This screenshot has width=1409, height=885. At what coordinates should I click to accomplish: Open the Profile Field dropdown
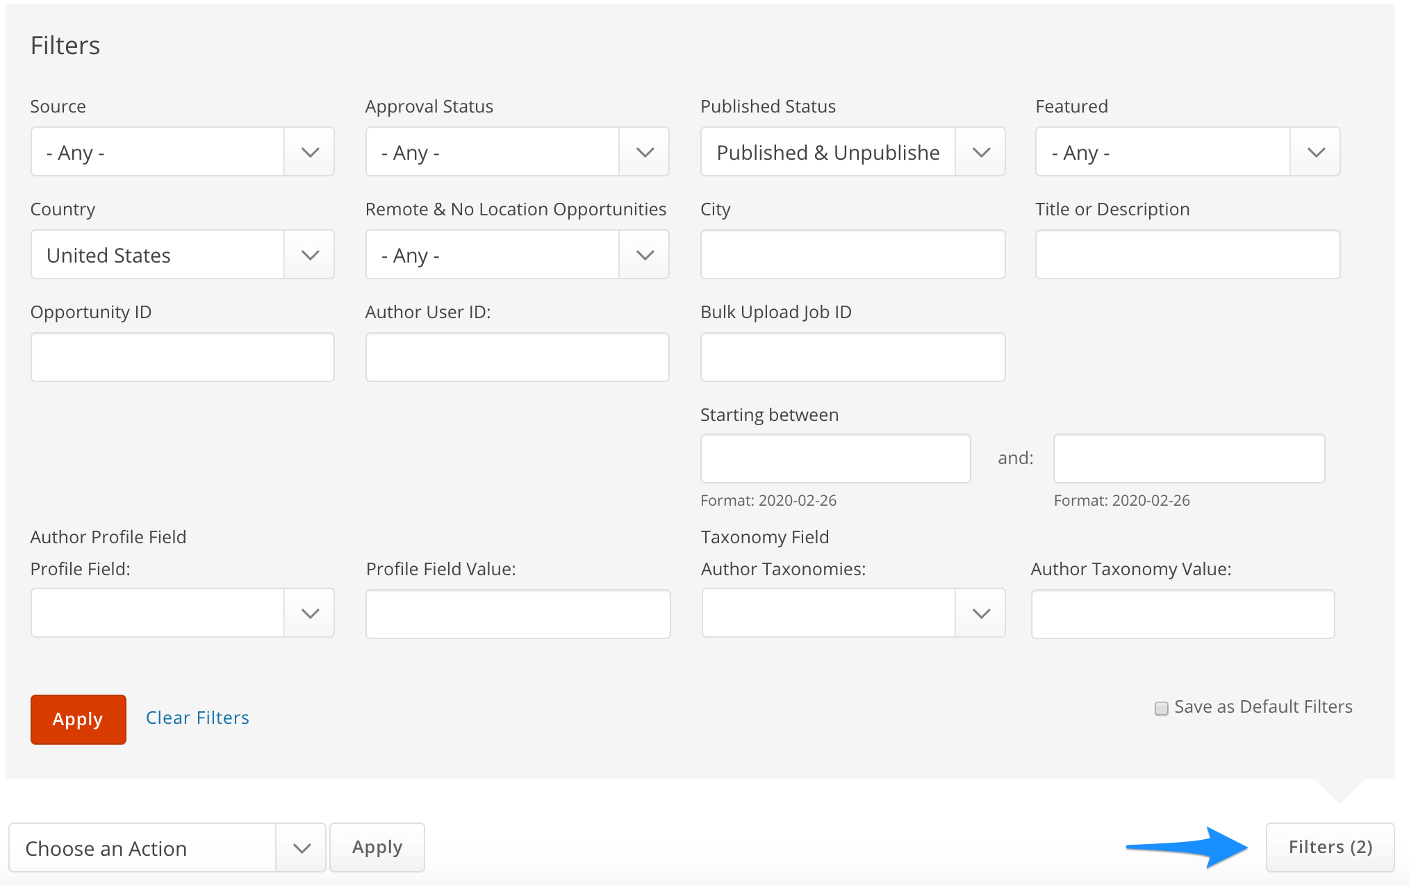(x=182, y=613)
